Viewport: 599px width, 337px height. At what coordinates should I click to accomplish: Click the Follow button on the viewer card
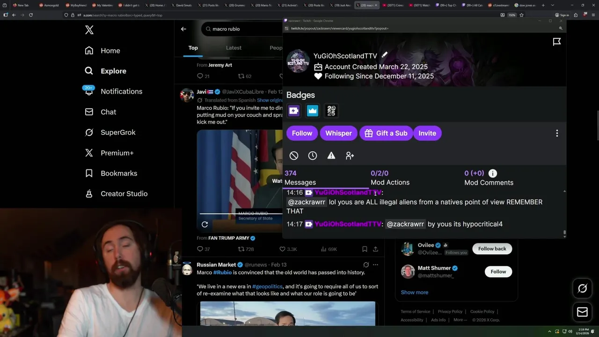(302, 133)
